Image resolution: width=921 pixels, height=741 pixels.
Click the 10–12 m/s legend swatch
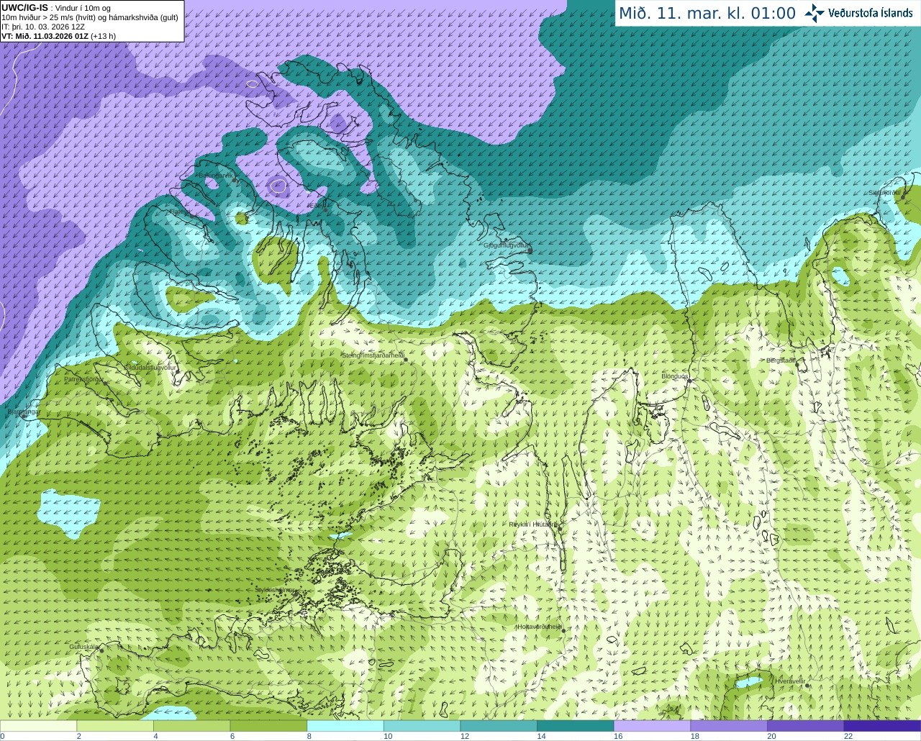pos(422,726)
